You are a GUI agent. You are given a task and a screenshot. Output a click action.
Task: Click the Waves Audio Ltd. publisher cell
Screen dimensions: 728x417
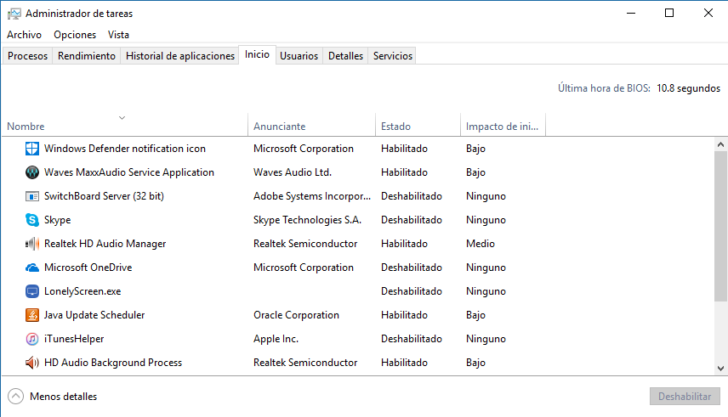click(x=293, y=172)
